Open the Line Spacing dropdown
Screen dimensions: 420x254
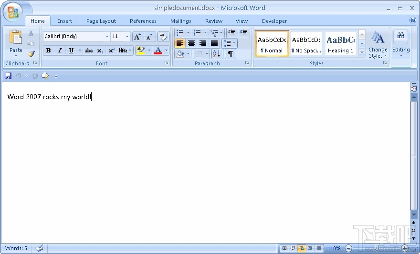(x=229, y=43)
